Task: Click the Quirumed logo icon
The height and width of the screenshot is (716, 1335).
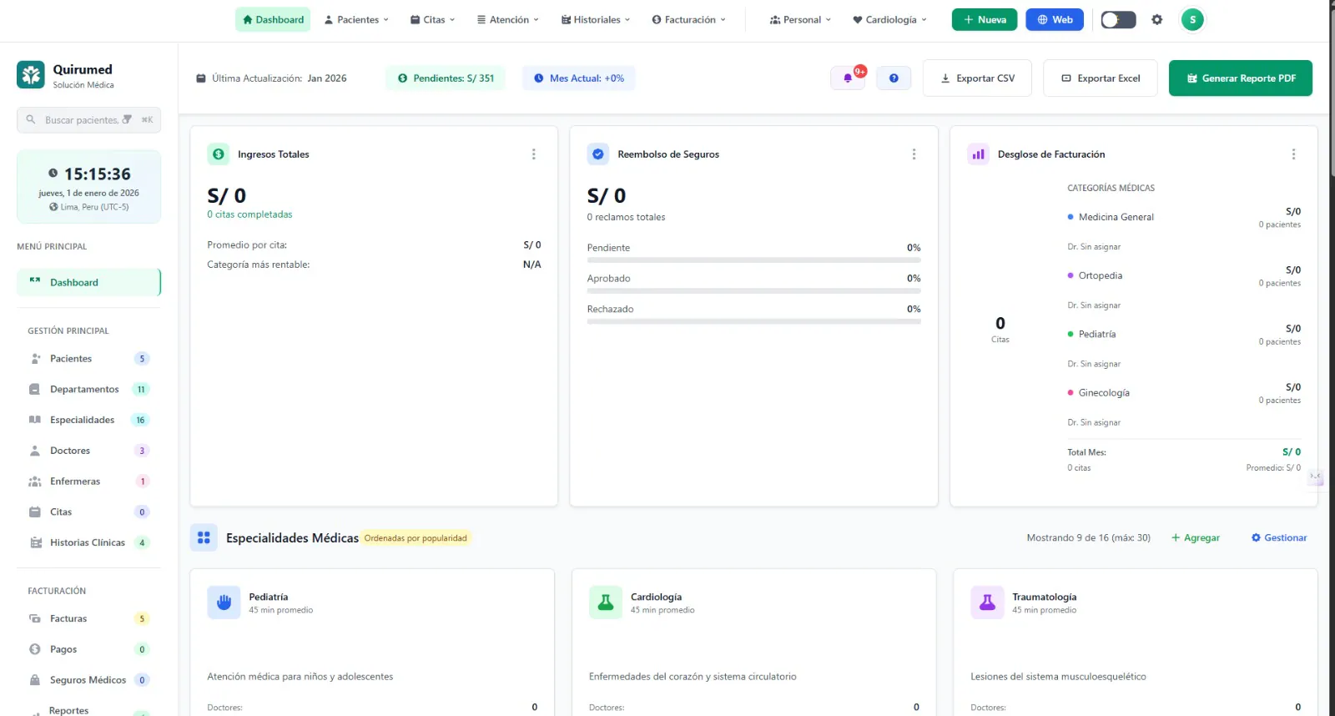Action: click(31, 75)
